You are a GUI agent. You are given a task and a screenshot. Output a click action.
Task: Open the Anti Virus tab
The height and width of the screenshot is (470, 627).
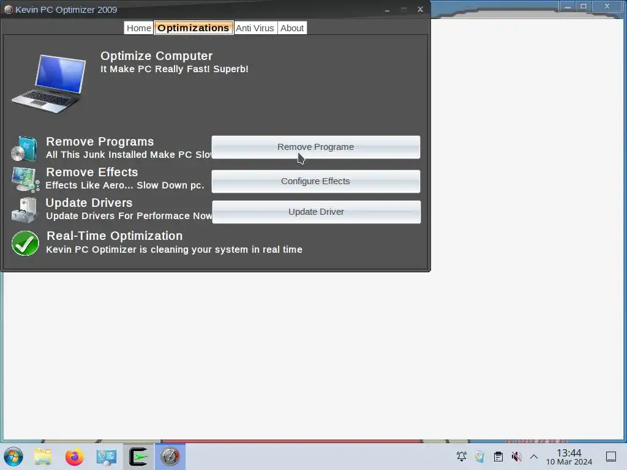[255, 28]
